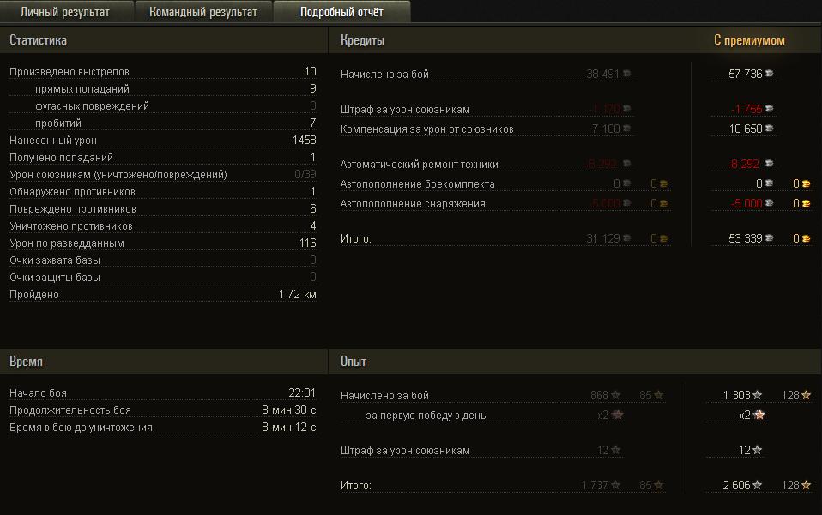Viewport: 822px width, 515px height.
Task: Click the прямых попаданий row
Action: [163, 89]
